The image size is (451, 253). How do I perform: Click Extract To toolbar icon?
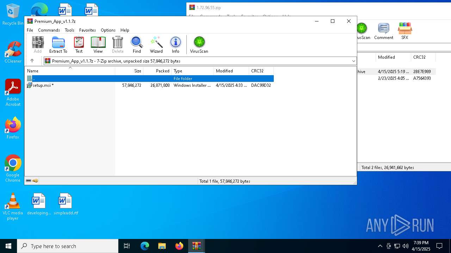(58, 45)
